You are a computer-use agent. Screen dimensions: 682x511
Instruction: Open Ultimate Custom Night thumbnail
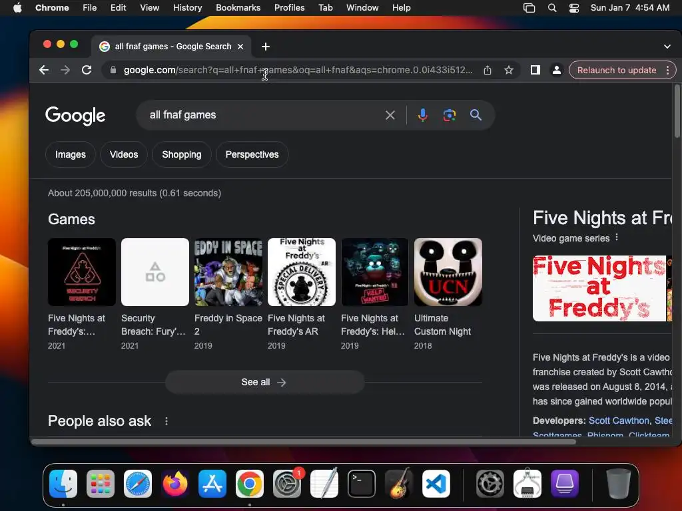click(448, 272)
